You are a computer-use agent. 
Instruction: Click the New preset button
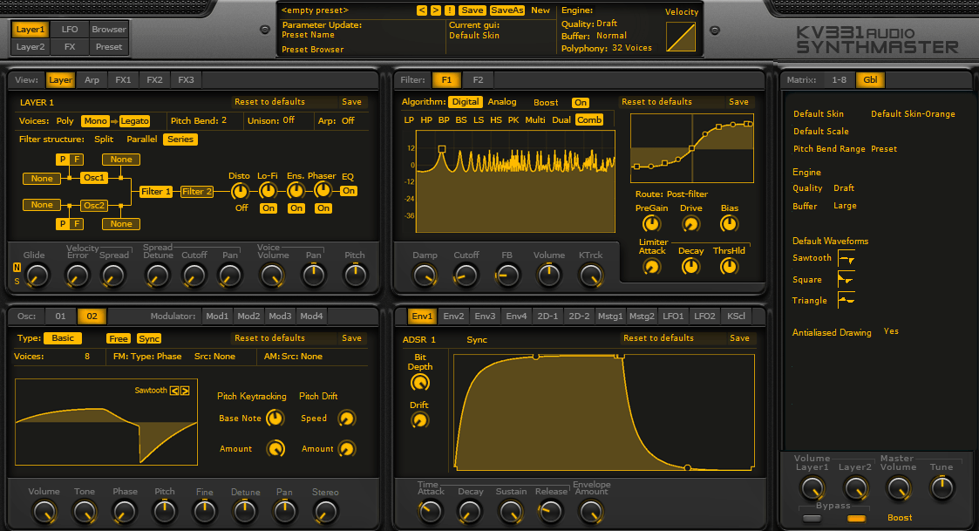click(x=540, y=10)
